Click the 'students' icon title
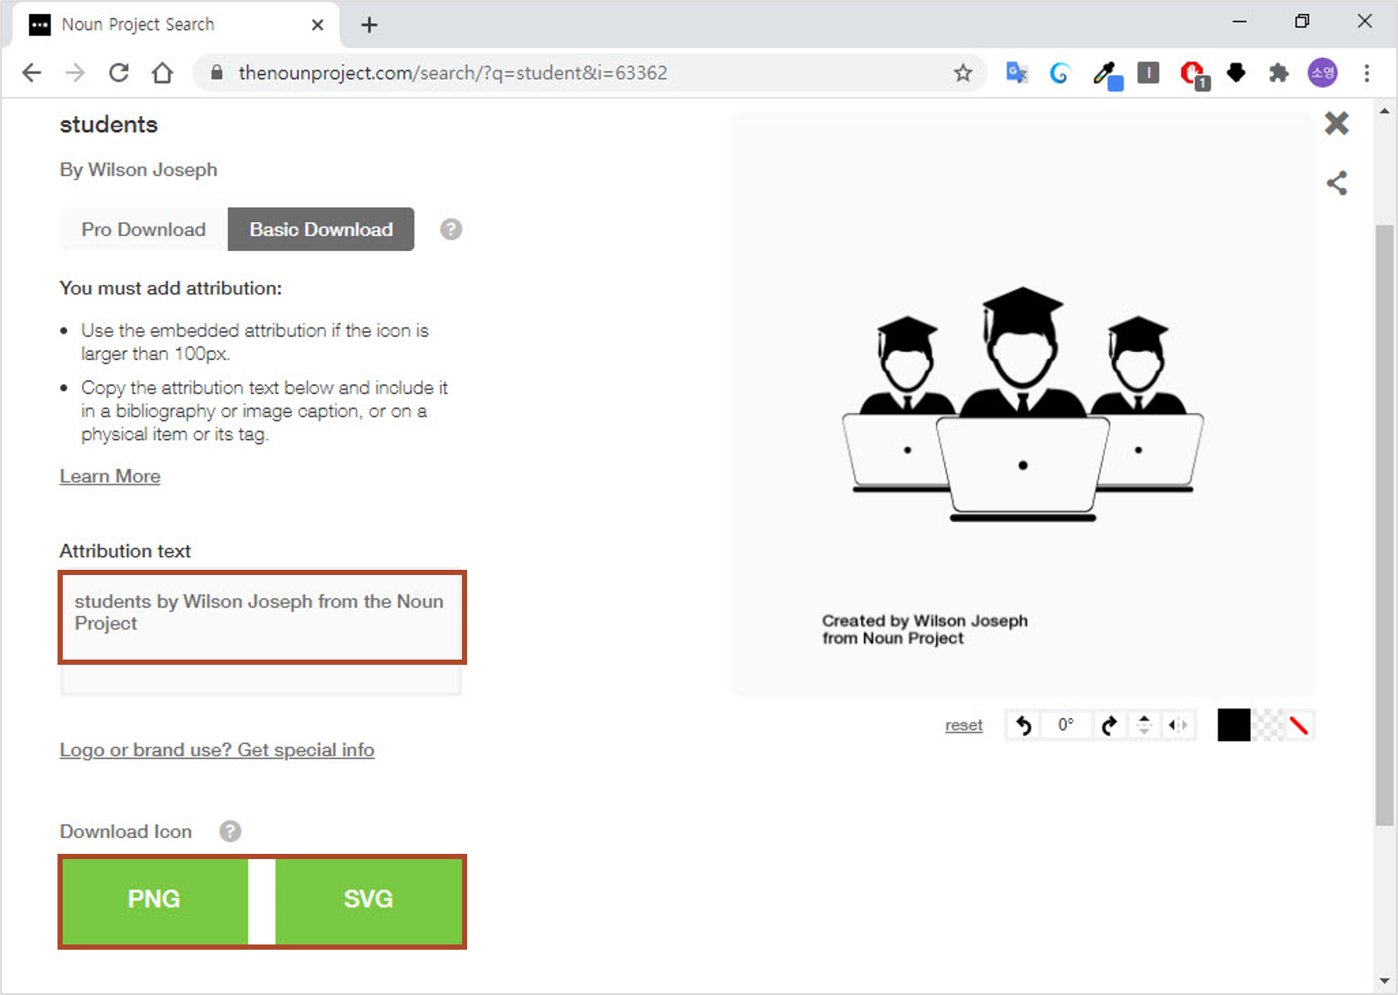This screenshot has width=1398, height=995. coord(109,125)
